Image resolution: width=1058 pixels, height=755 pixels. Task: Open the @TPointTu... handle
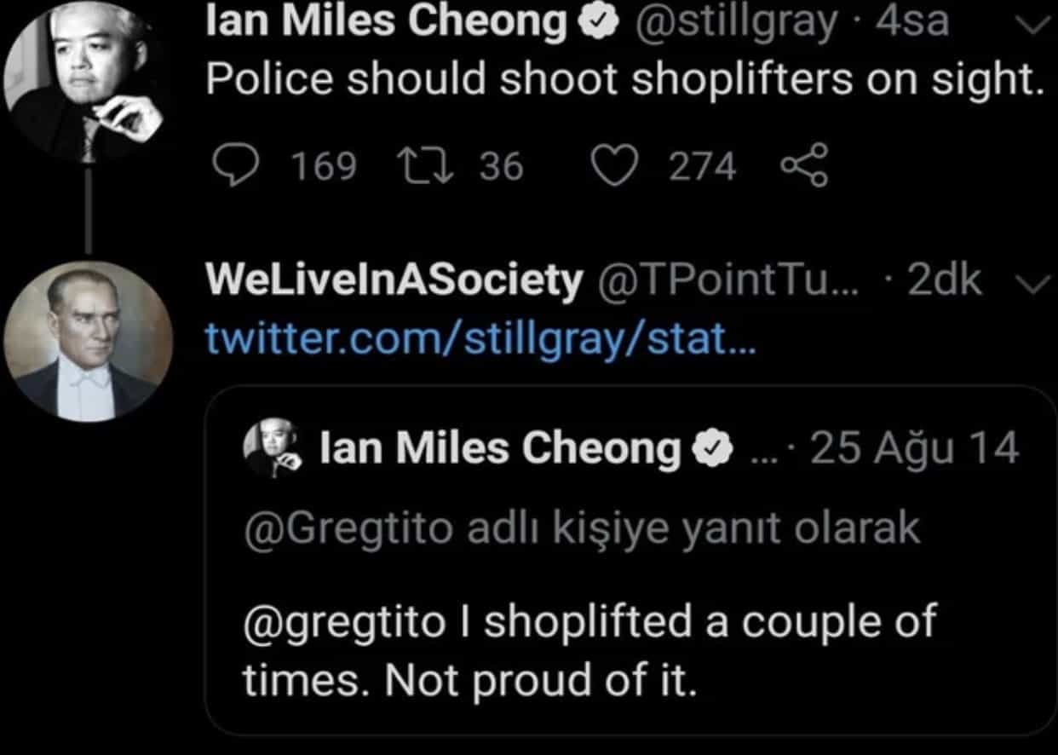733,281
